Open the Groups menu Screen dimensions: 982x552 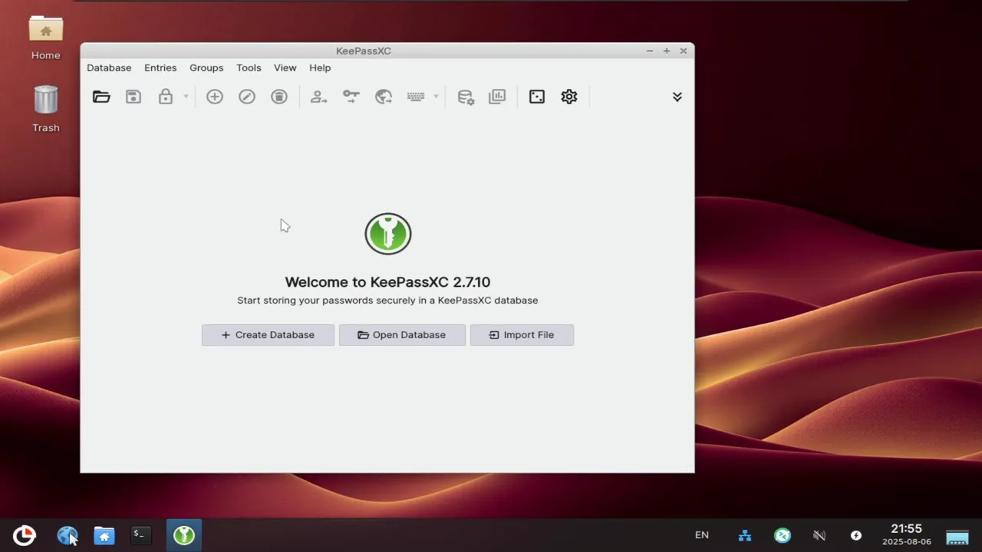[x=206, y=67]
